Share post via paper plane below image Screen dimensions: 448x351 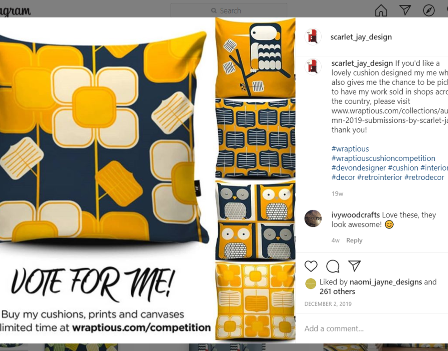[354, 266]
